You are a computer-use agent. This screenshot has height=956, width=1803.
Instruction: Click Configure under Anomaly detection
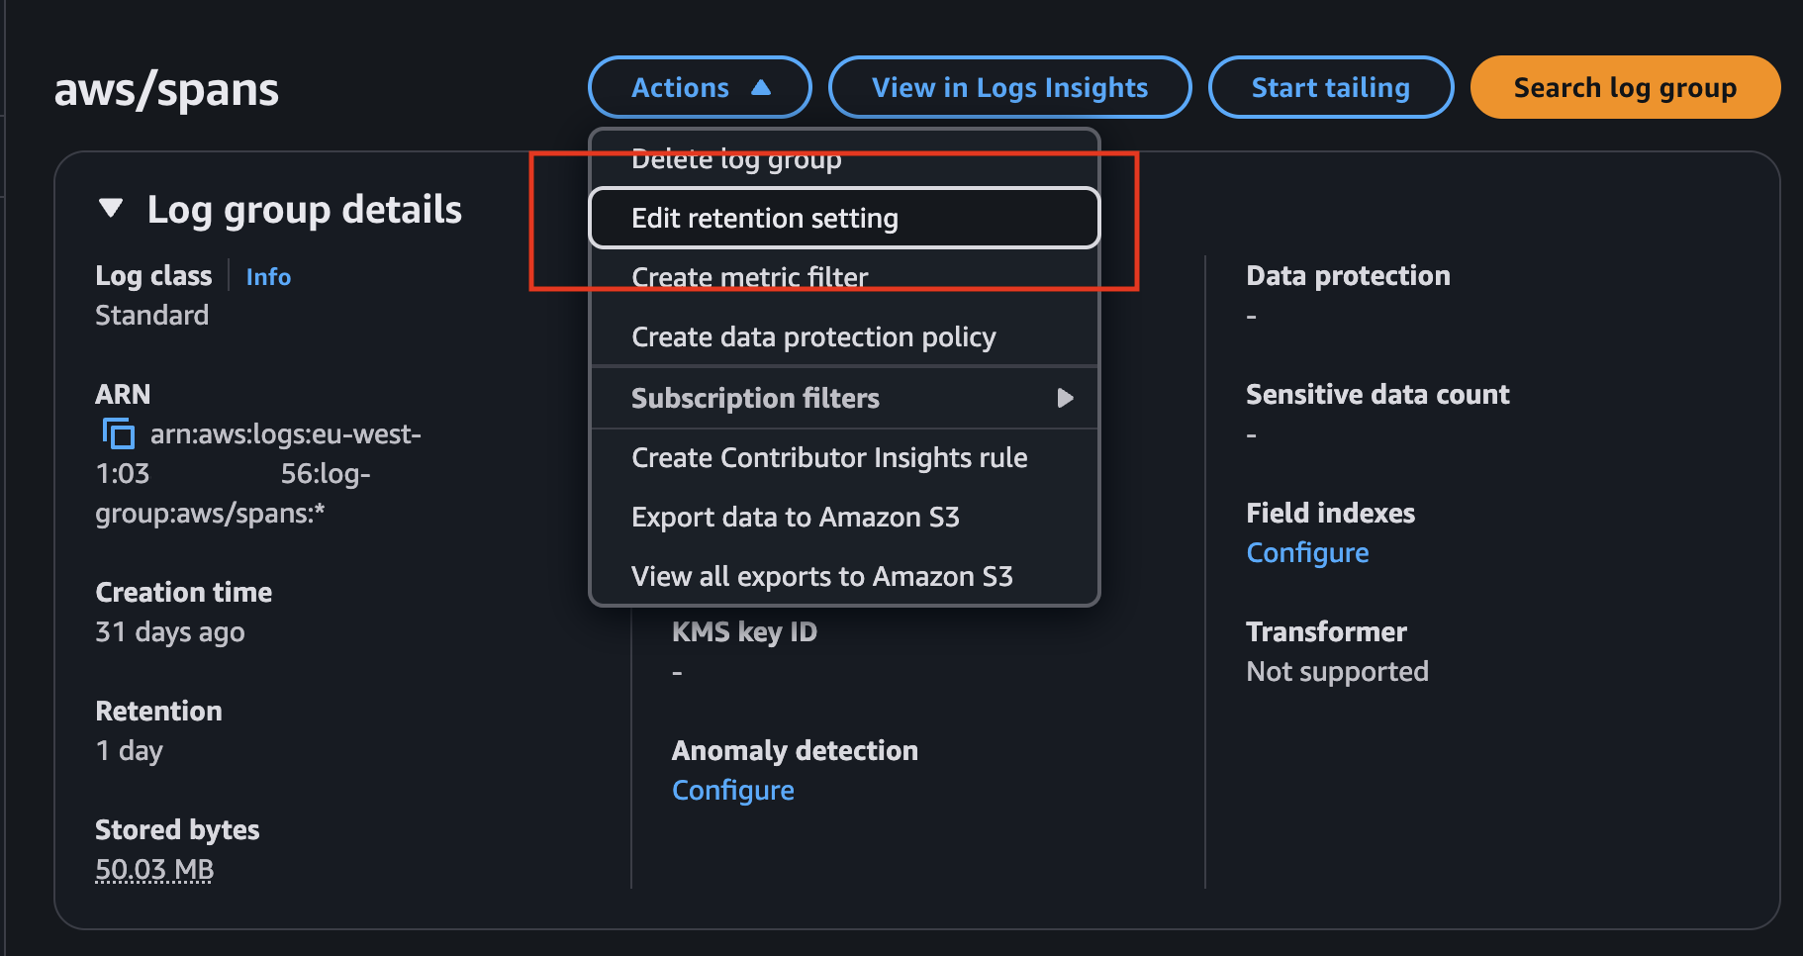(732, 791)
